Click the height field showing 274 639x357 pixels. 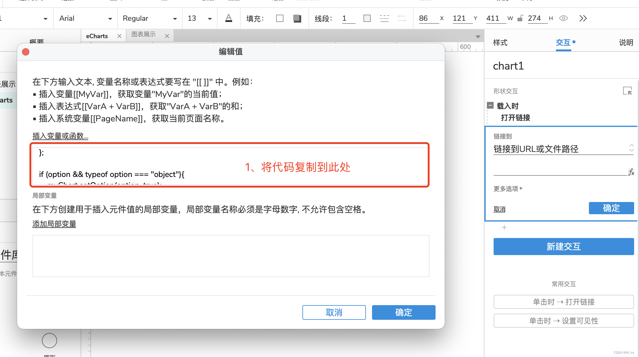click(537, 18)
